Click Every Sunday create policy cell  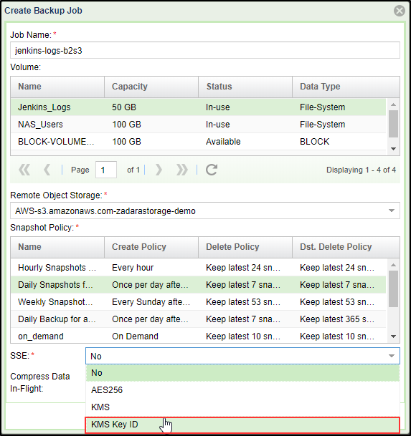[151, 302]
